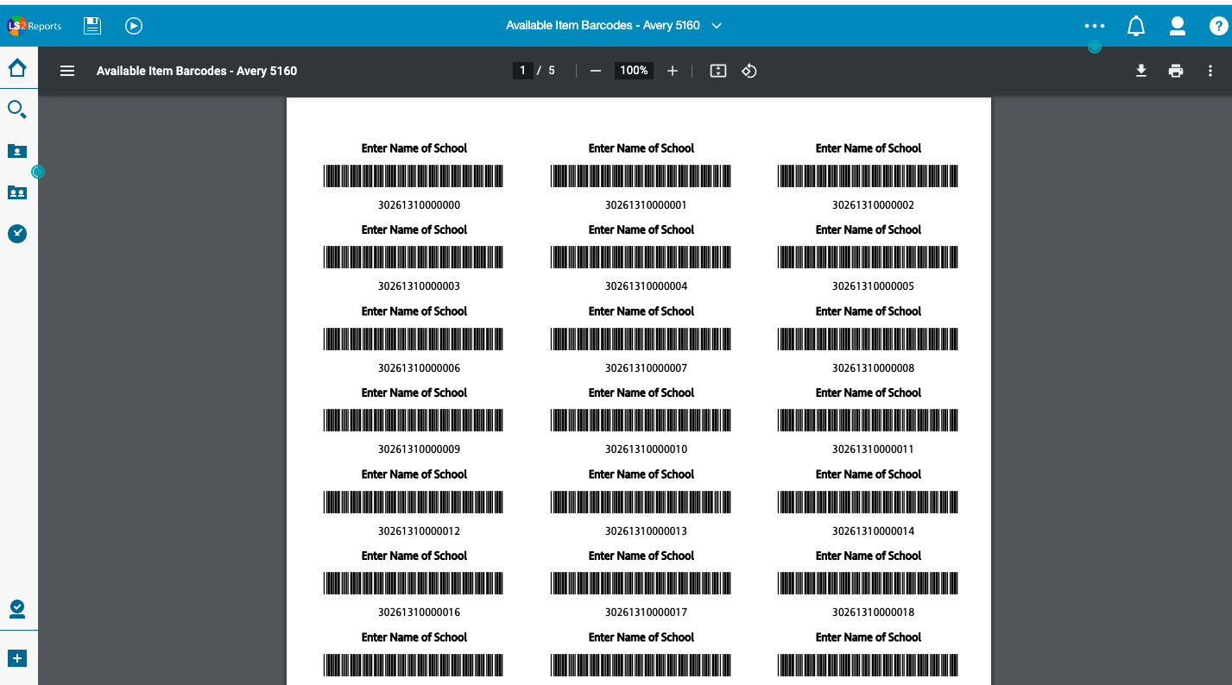Click the 100% zoom level field
Screen dimensions: 1232x685
(x=634, y=71)
